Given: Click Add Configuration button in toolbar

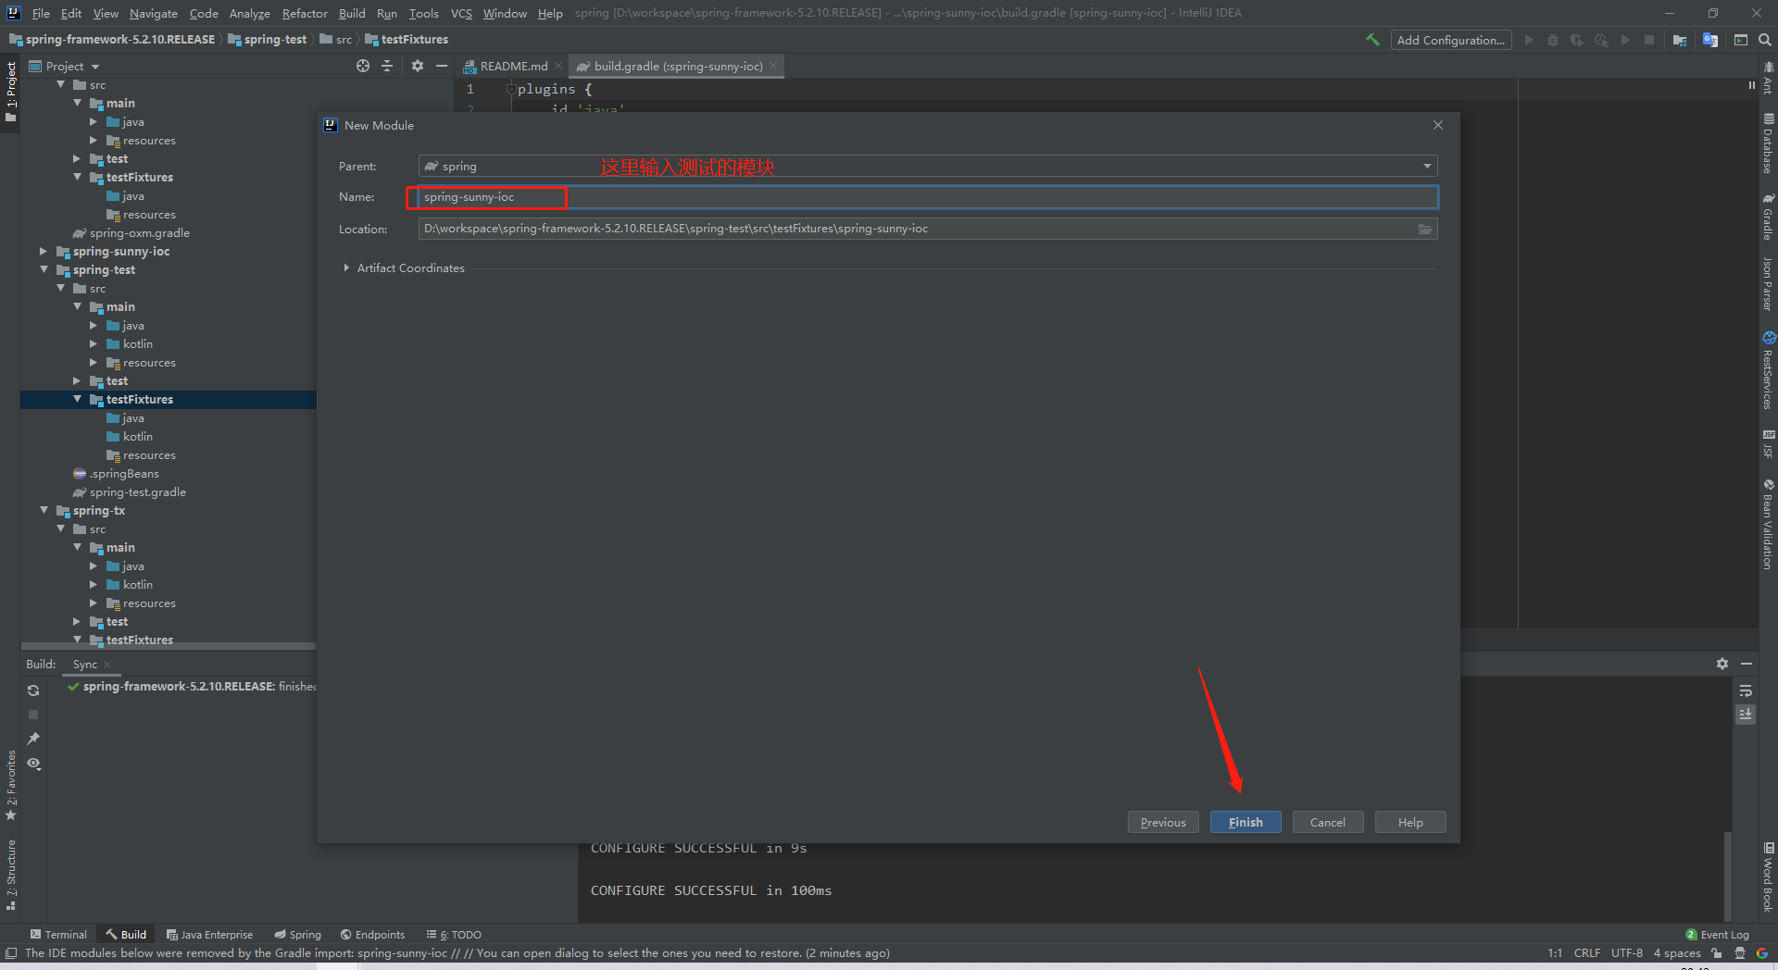Looking at the screenshot, I should 1450,40.
